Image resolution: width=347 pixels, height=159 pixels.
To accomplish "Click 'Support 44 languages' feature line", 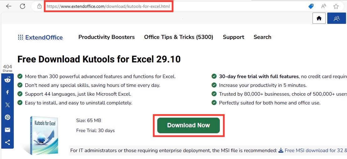I will pos(78,94).
